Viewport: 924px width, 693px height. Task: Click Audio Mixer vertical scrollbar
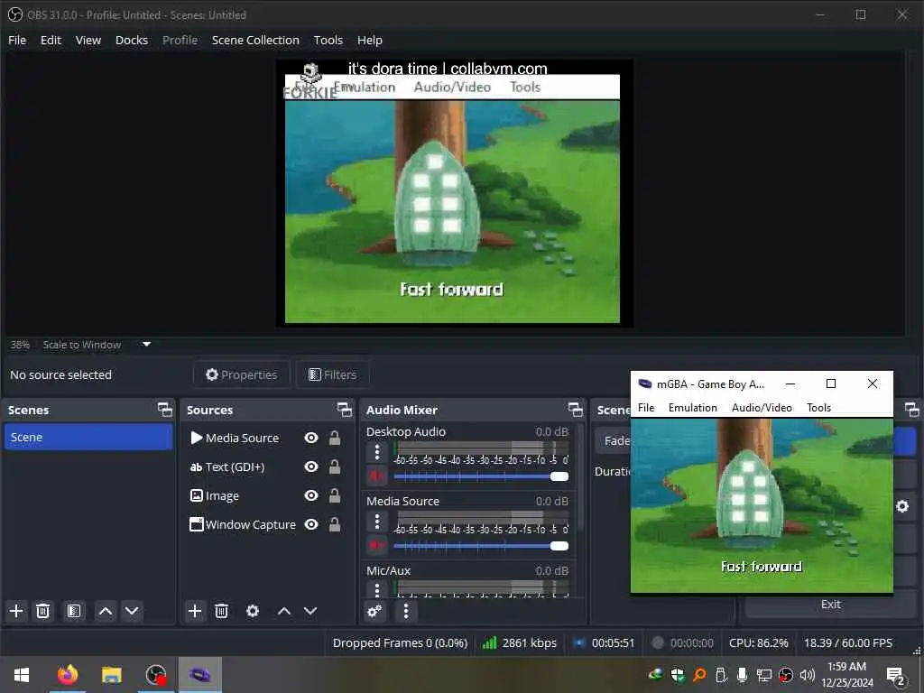[x=580, y=477]
